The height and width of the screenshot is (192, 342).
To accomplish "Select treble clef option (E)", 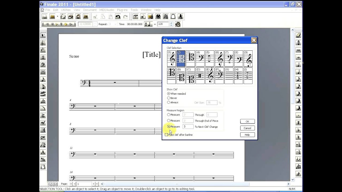I will [210, 76].
